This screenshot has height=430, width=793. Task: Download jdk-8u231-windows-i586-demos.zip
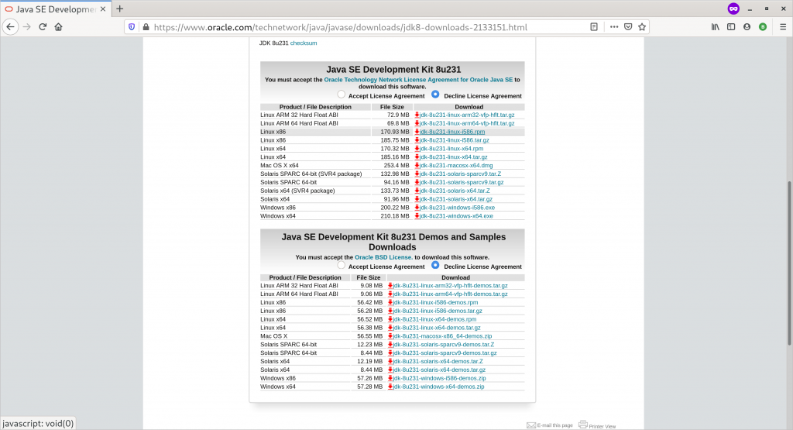pyautogui.click(x=440, y=378)
